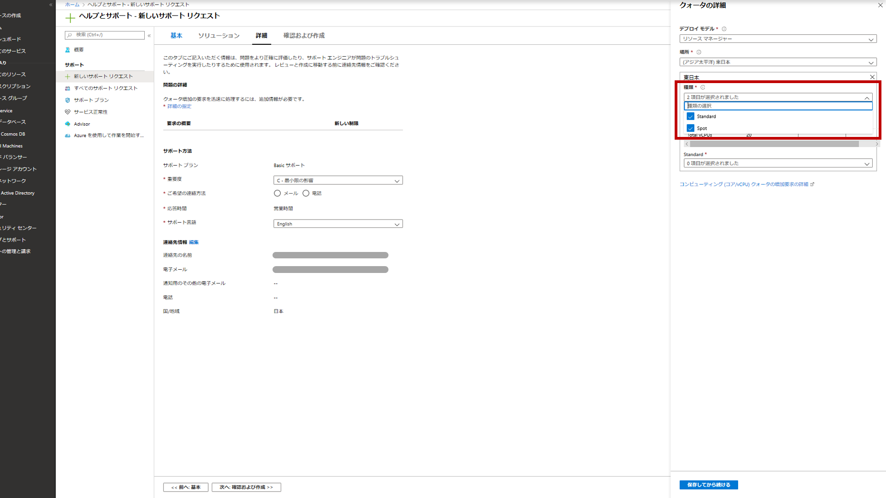886x498 pixels.
Task: Click the サポート プラン shield icon
Action: (68, 100)
